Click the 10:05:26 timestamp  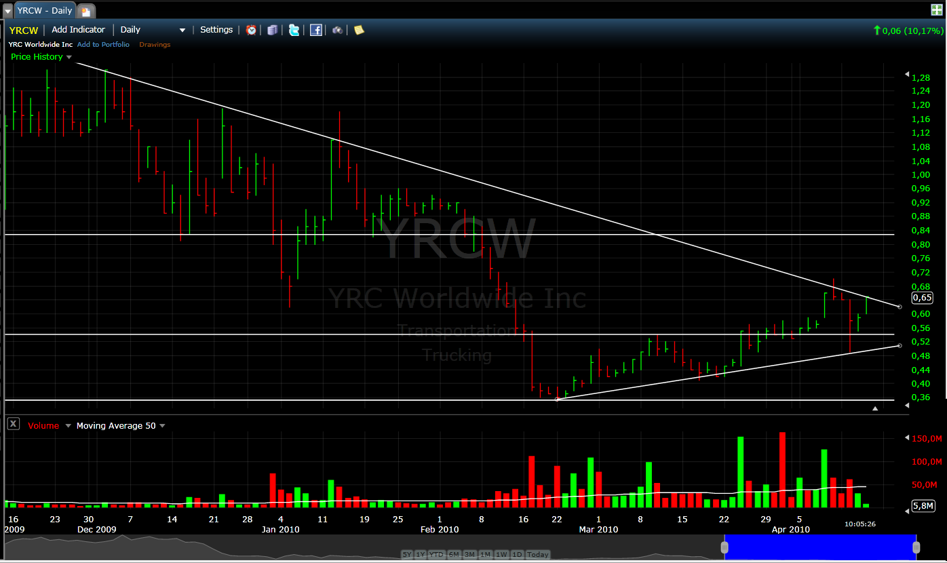[x=860, y=524]
